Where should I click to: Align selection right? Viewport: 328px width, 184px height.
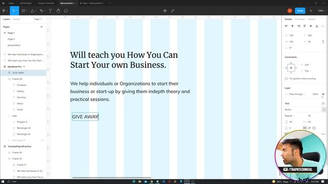point(299,26)
